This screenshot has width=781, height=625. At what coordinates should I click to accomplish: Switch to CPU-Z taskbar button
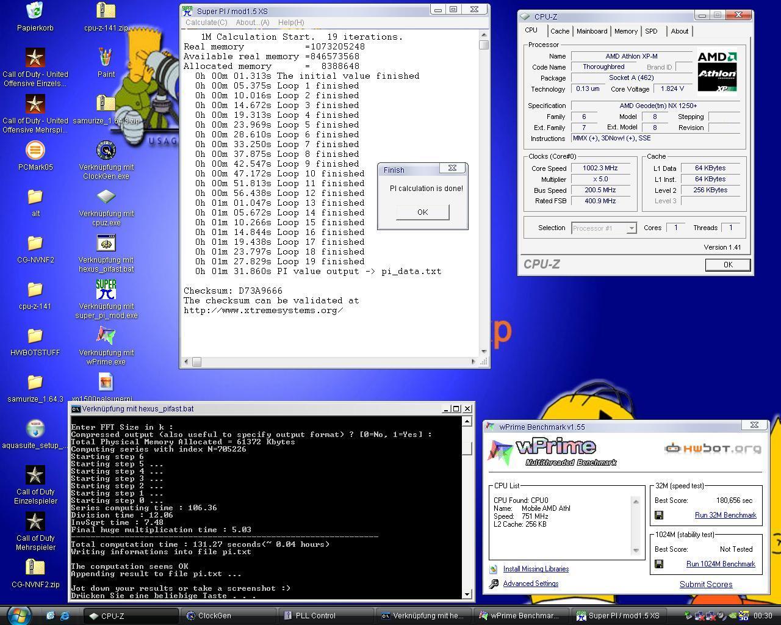coord(131,616)
